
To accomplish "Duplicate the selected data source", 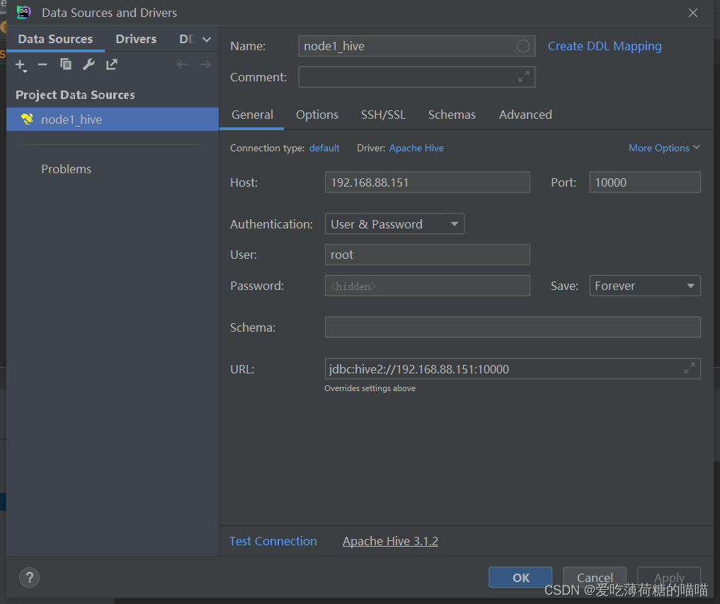I will point(66,64).
